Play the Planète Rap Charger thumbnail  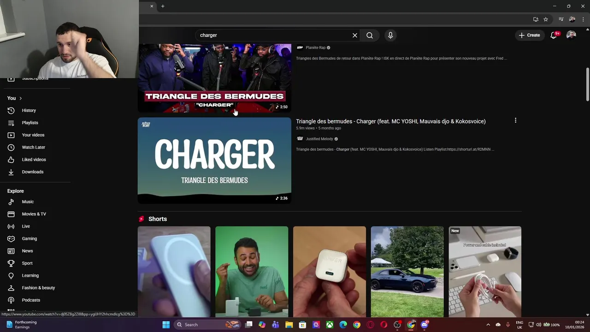tap(214, 78)
